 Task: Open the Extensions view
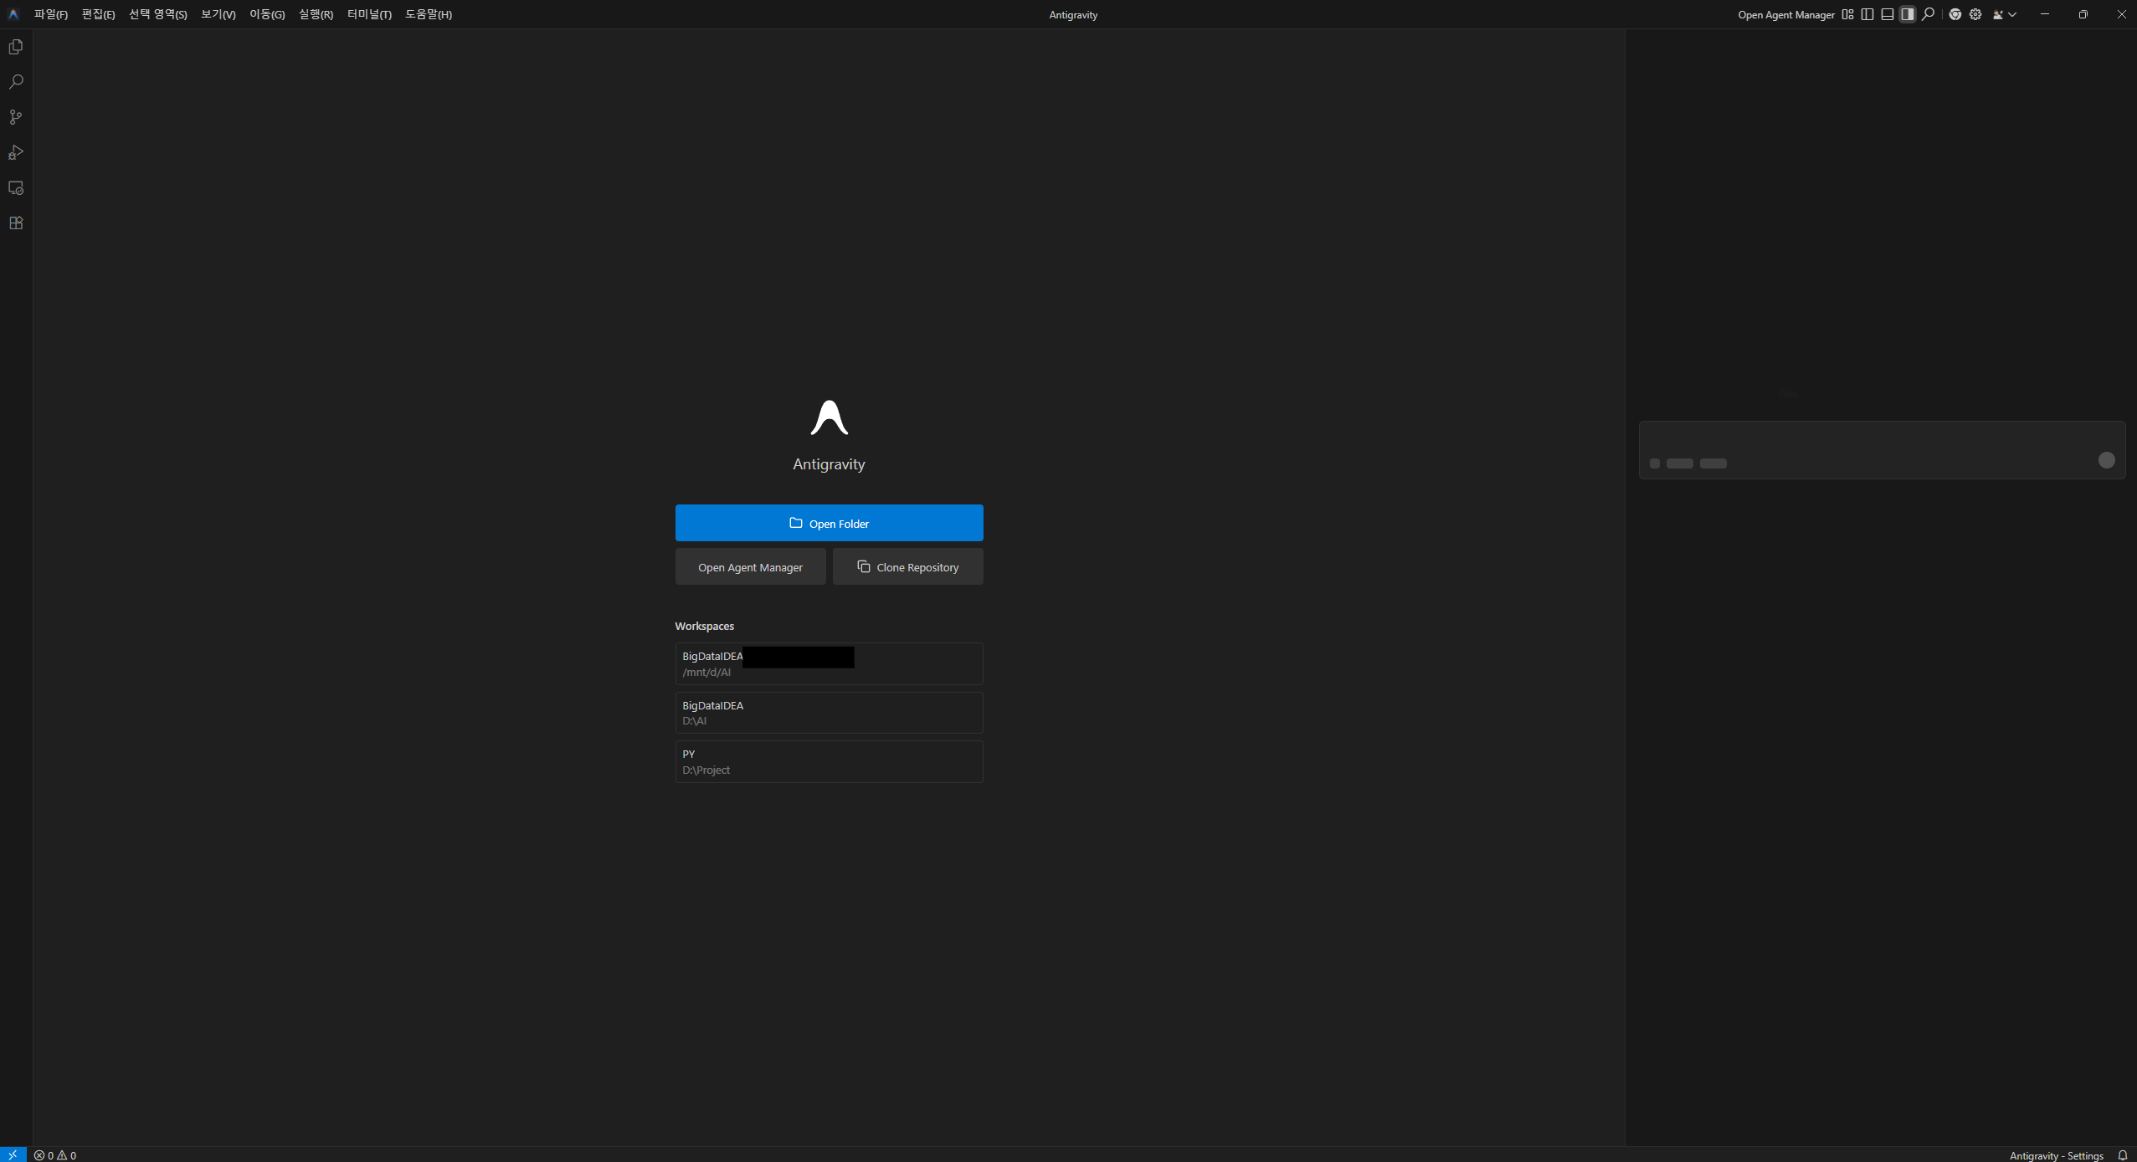coord(16,223)
